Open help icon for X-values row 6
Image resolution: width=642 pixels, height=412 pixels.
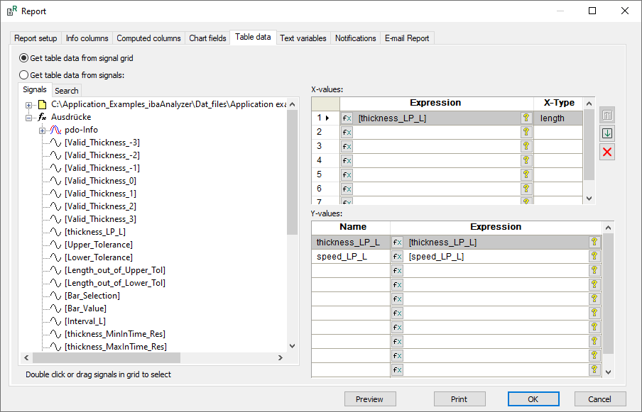526,189
